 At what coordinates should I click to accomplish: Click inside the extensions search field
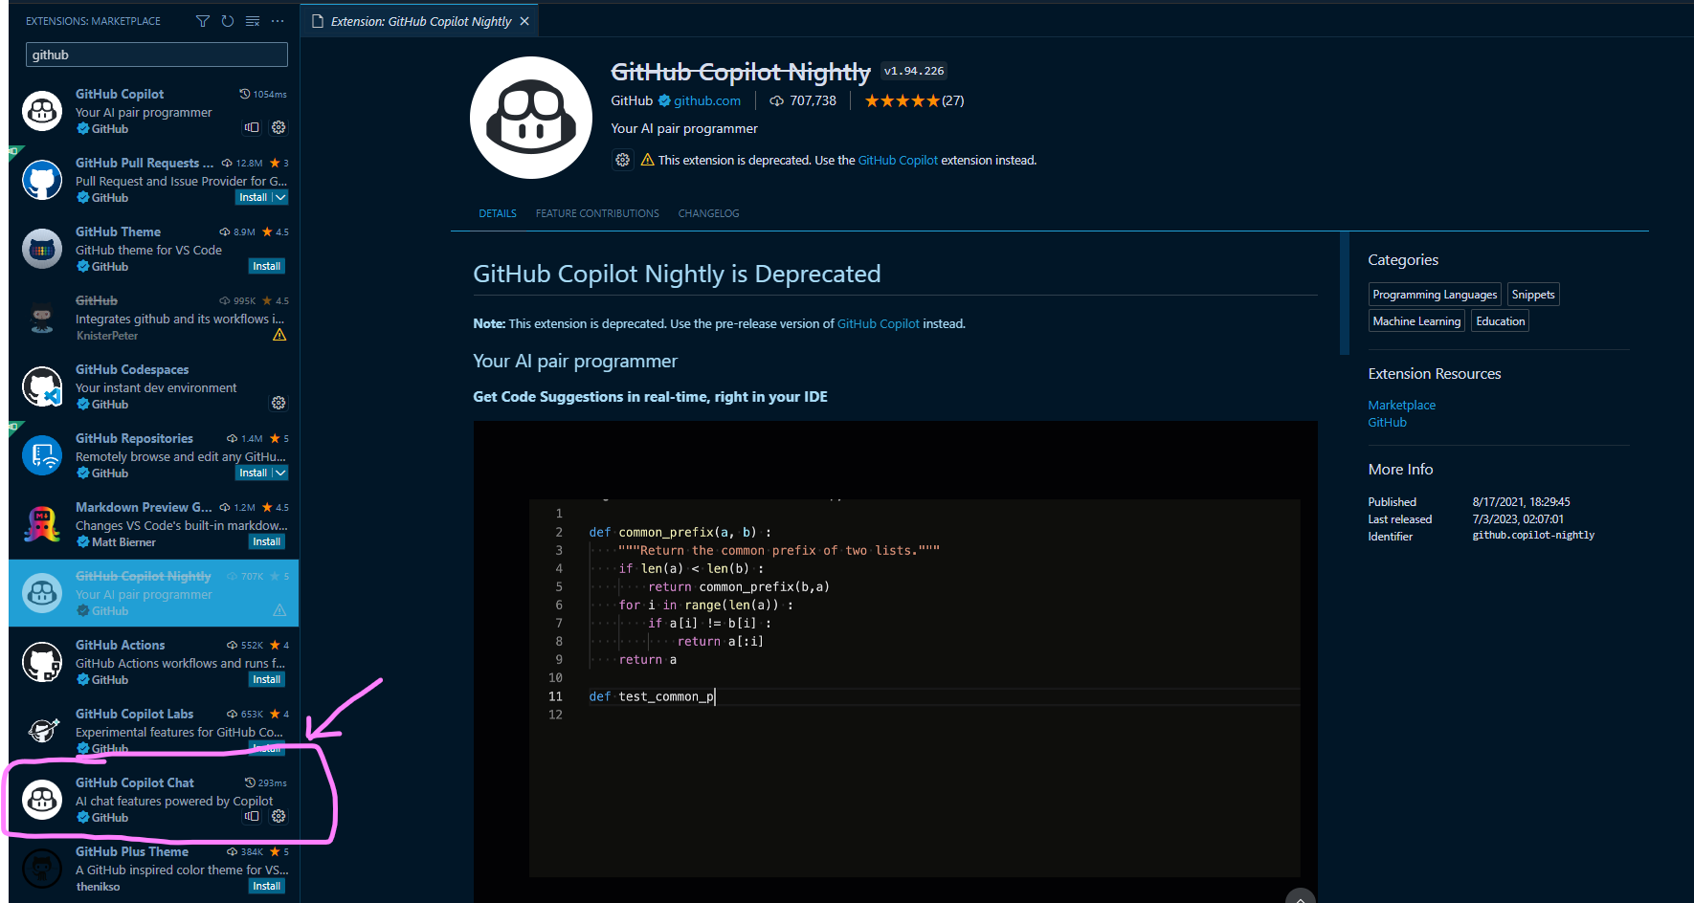156,55
